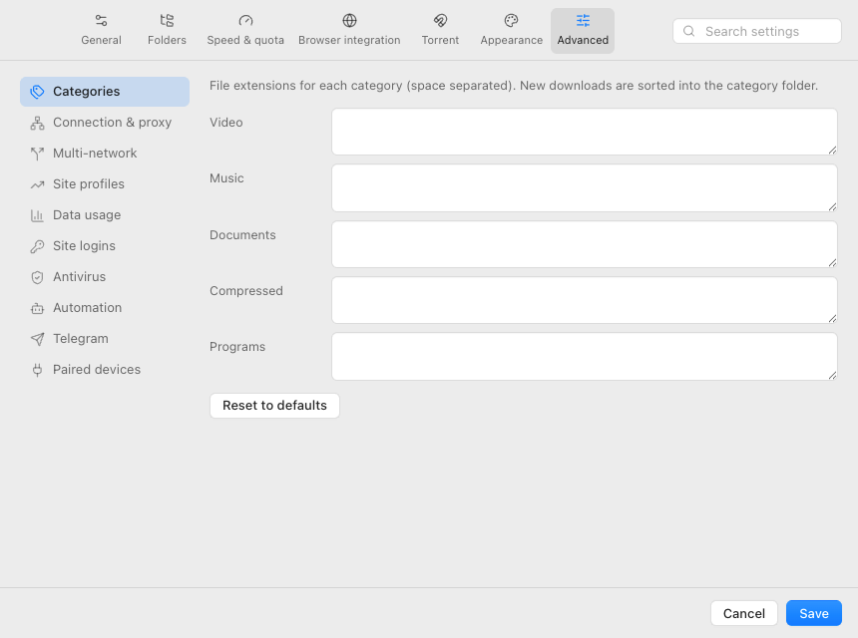
Task: Select Categories in the sidebar
Action: point(105,92)
